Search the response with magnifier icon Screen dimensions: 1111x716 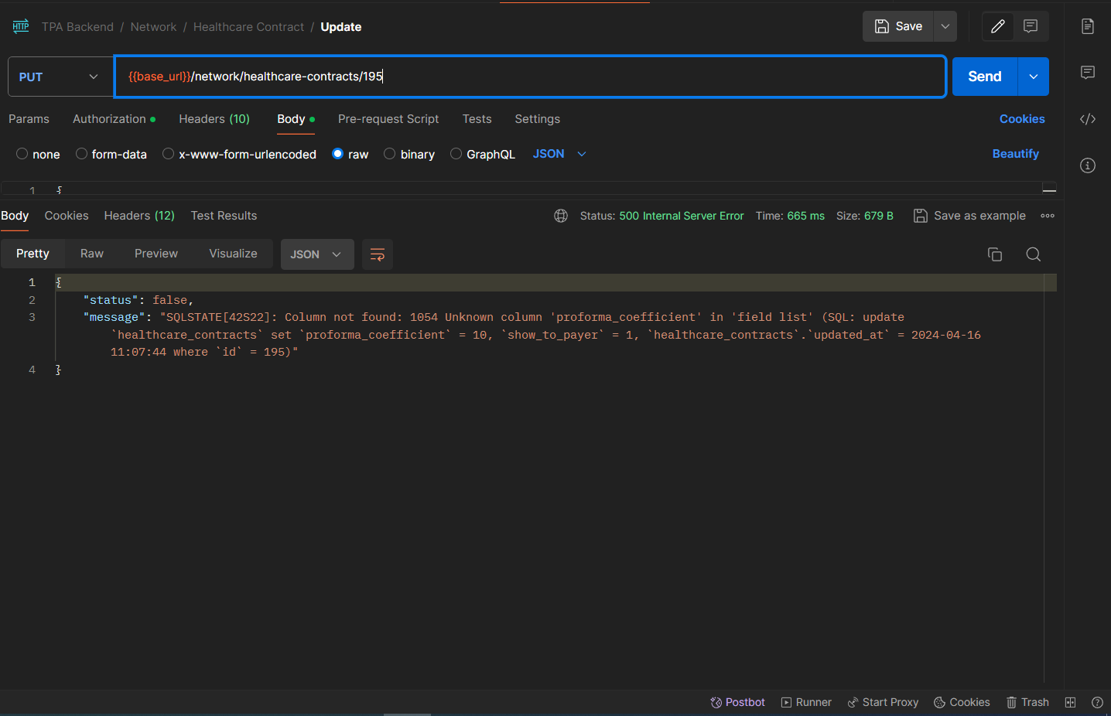point(1033,254)
